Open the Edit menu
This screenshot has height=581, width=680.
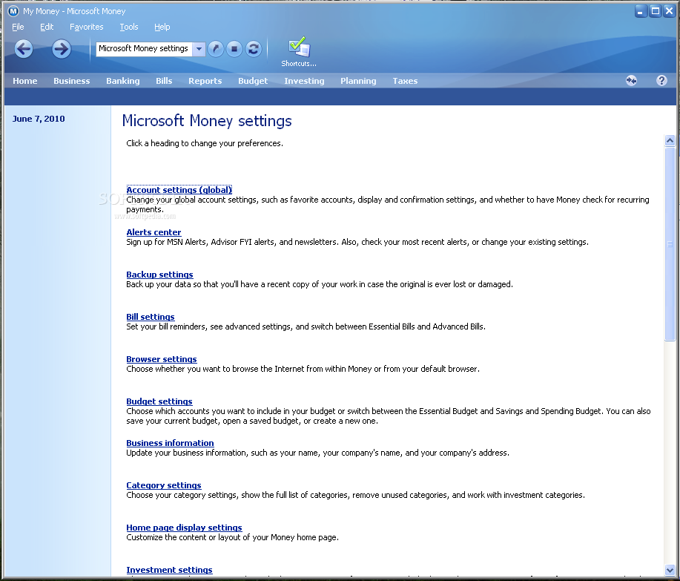pyautogui.click(x=47, y=27)
